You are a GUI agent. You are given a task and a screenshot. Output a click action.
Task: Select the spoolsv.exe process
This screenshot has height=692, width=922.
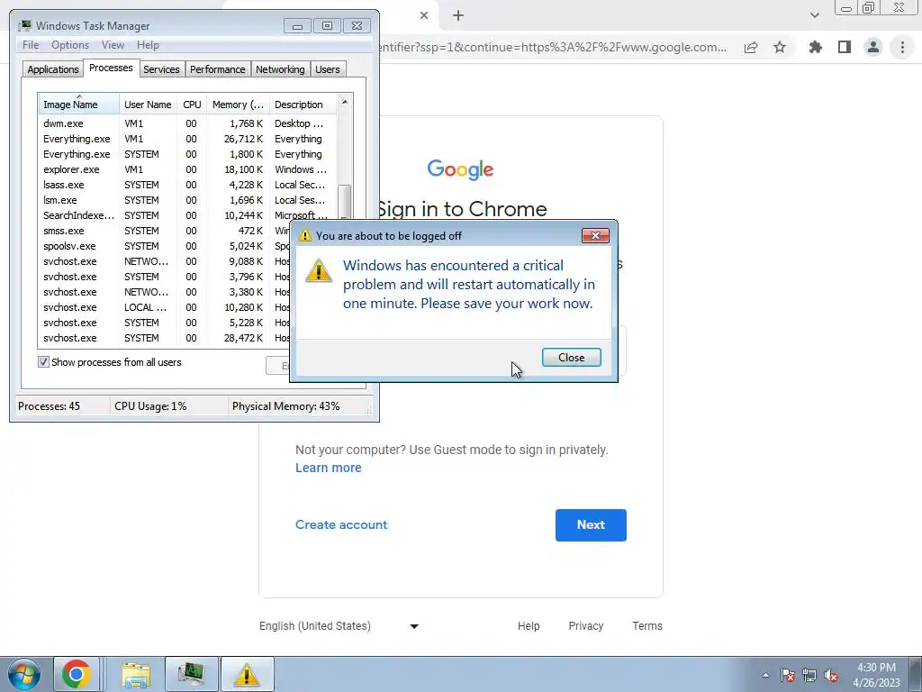[x=165, y=245]
